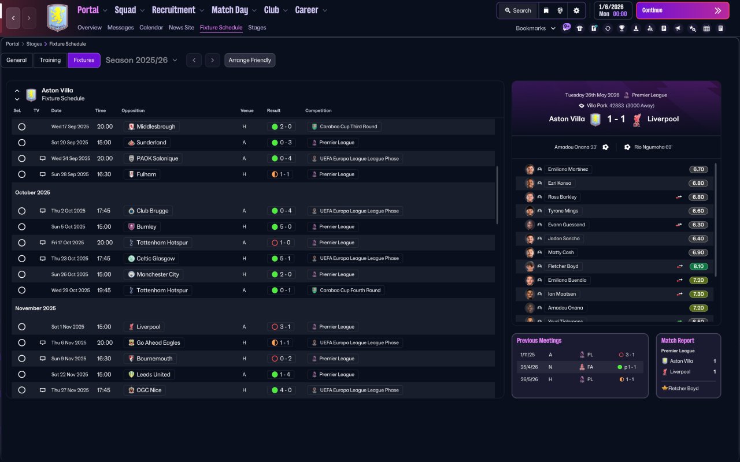The image size is (740, 462).
Task: Open the star search shortcut icon
Action: click(692, 28)
